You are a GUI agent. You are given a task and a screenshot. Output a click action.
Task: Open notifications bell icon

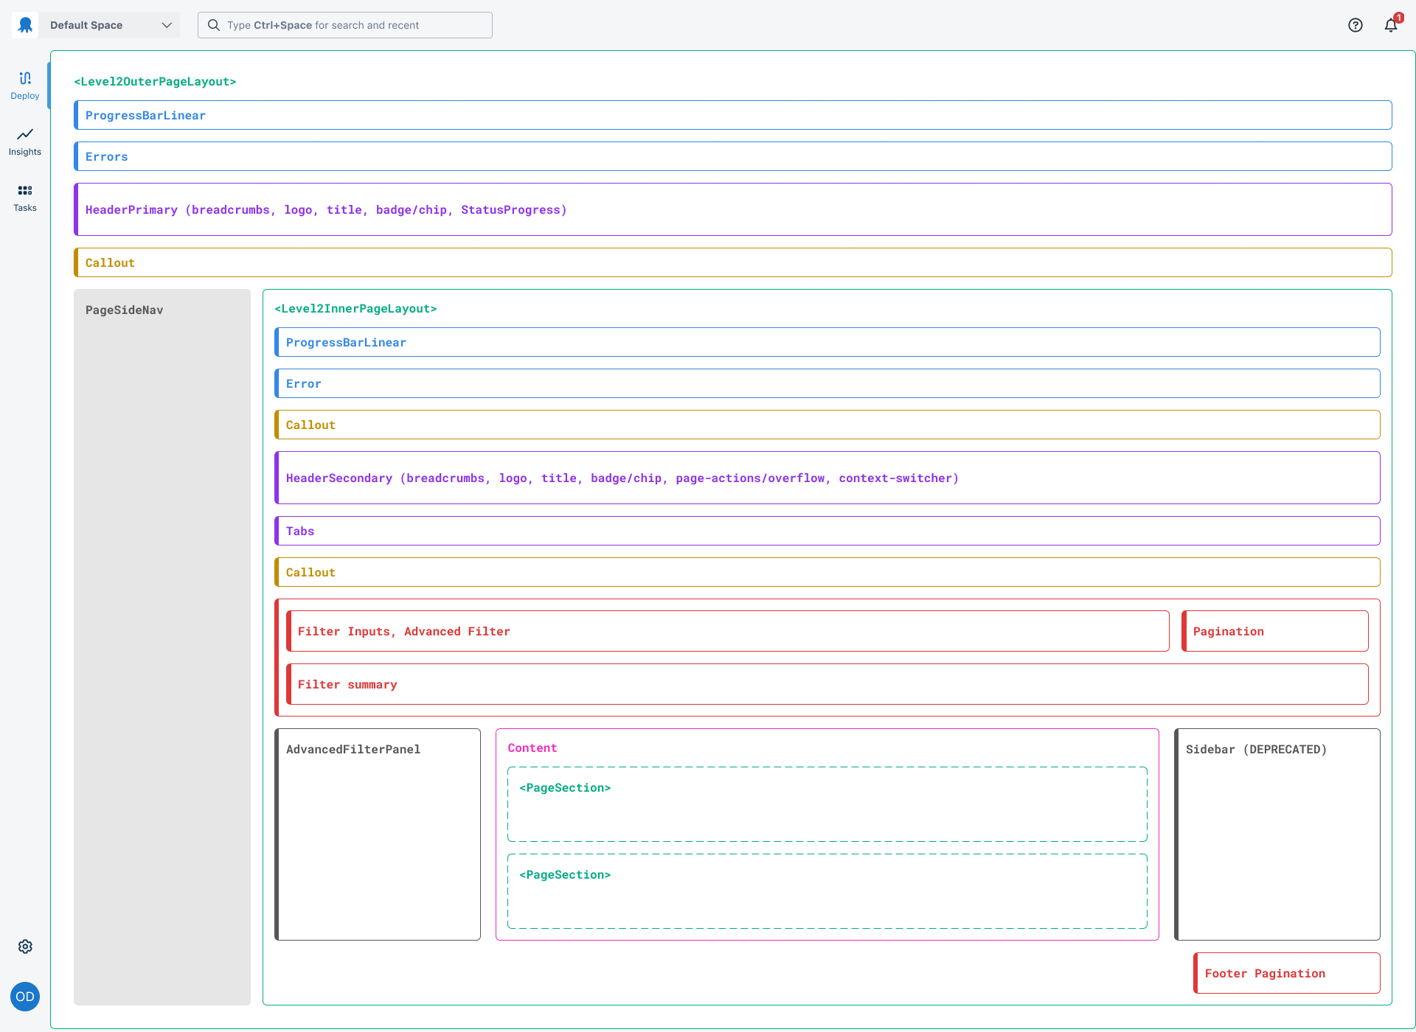1391,25
